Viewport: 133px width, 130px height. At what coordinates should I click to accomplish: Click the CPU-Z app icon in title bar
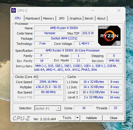[14, 10]
